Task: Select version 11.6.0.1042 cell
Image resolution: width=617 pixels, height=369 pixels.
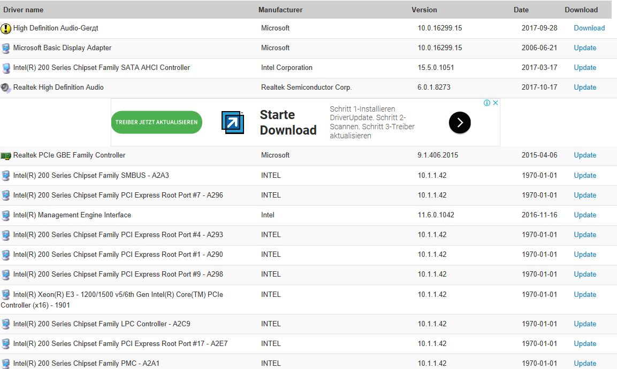Action: [x=436, y=215]
